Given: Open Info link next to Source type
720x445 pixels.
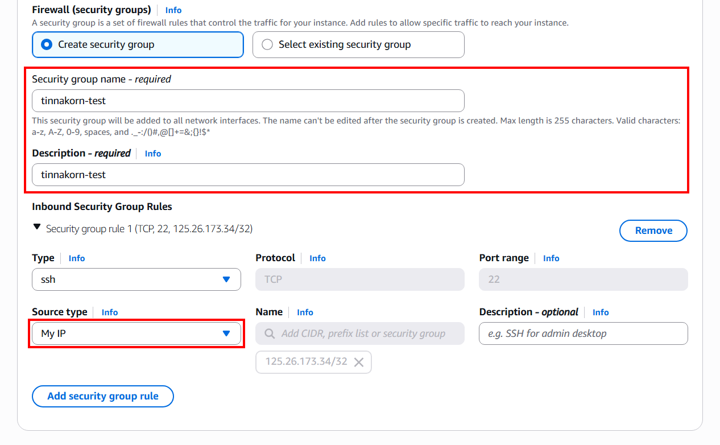Looking at the screenshot, I should click(x=110, y=312).
